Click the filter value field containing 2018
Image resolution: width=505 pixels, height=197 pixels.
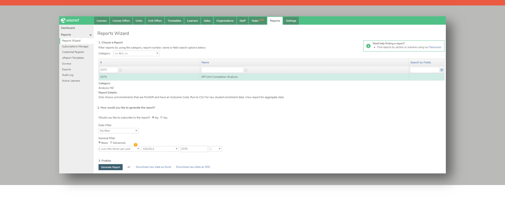point(194,149)
